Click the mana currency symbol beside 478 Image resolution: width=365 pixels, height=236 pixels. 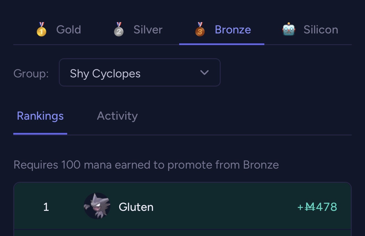pos(310,207)
